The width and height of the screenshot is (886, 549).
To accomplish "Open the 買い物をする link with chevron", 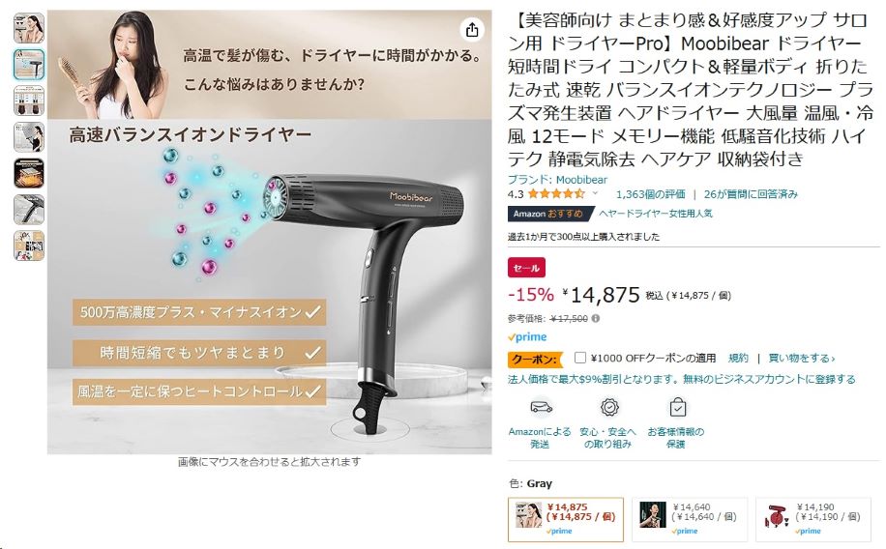I will tap(801, 358).
